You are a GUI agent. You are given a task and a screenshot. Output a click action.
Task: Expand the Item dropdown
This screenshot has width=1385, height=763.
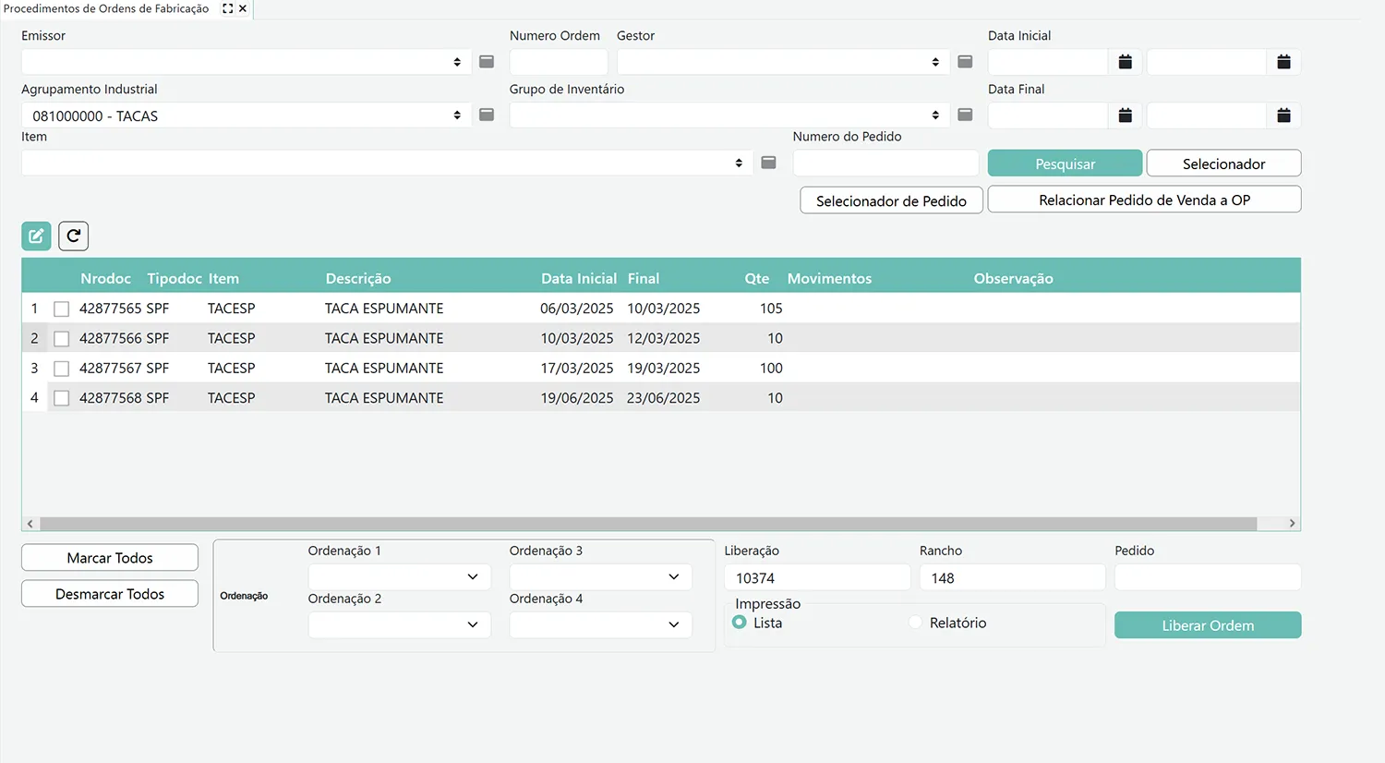(x=739, y=163)
